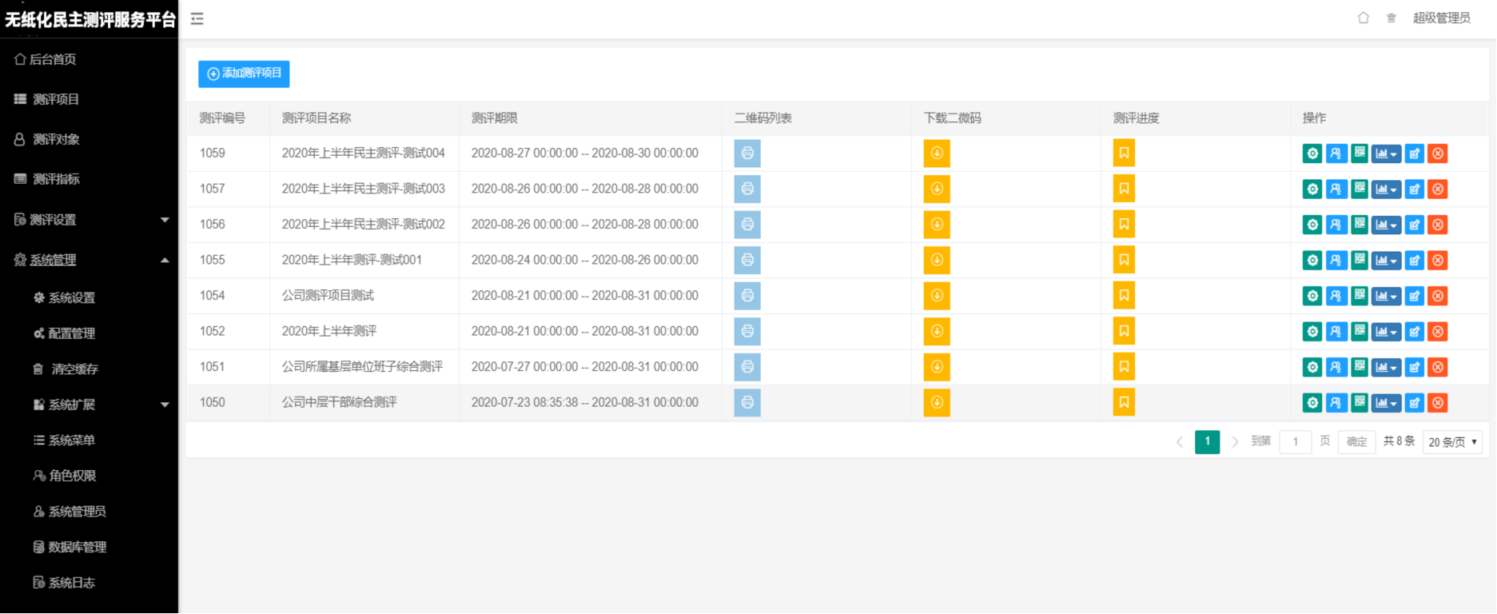Download QR code for project 1055

click(937, 260)
